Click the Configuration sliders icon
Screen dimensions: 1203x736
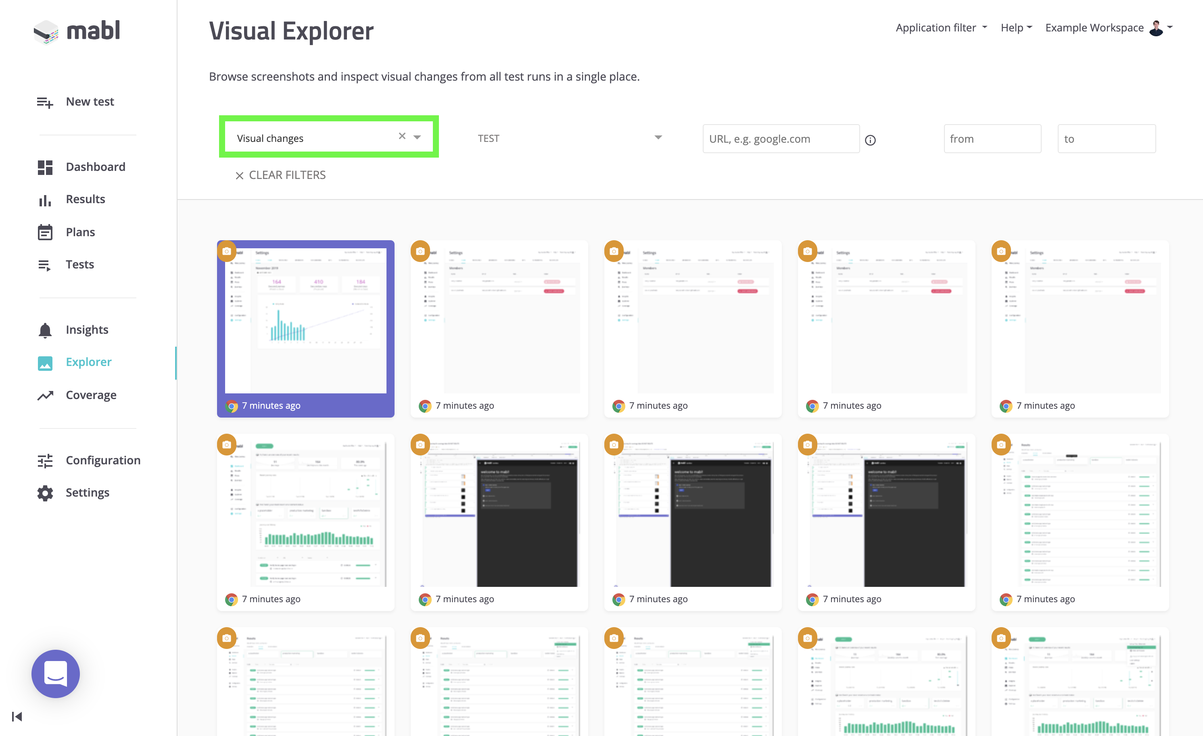tap(44, 460)
